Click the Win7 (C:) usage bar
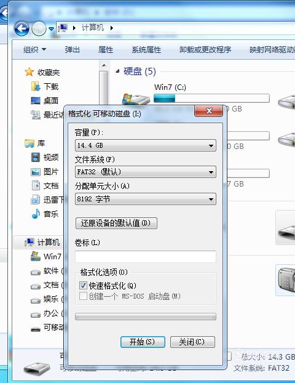 211,98
